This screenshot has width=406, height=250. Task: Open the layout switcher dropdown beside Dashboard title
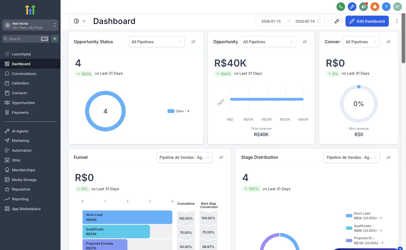point(80,21)
